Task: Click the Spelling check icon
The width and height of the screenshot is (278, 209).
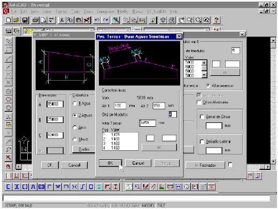Action: point(52,20)
